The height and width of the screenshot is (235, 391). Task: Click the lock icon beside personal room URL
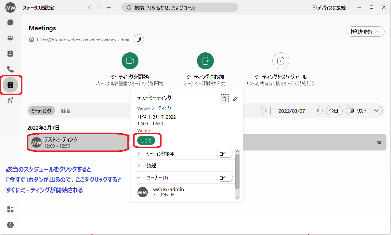click(x=32, y=40)
